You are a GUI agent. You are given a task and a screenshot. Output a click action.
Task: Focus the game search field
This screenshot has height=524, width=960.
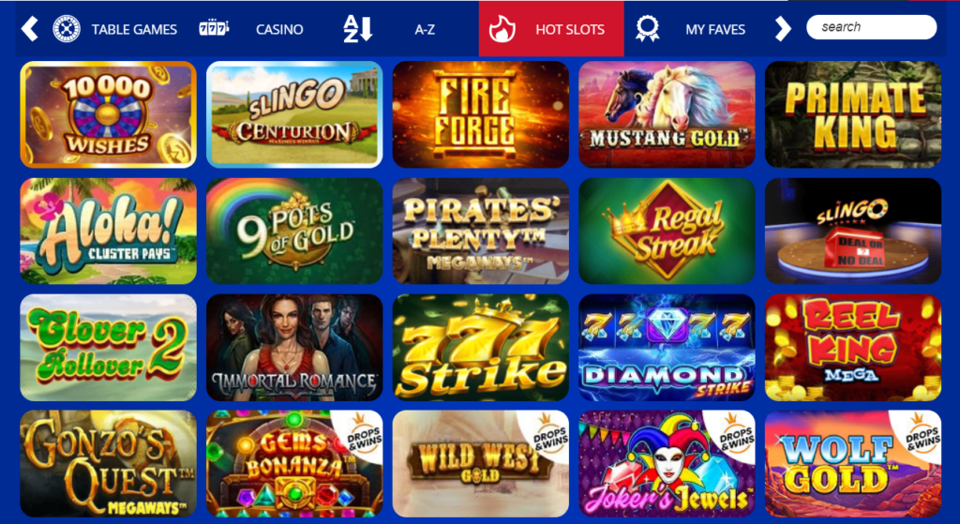[871, 27]
